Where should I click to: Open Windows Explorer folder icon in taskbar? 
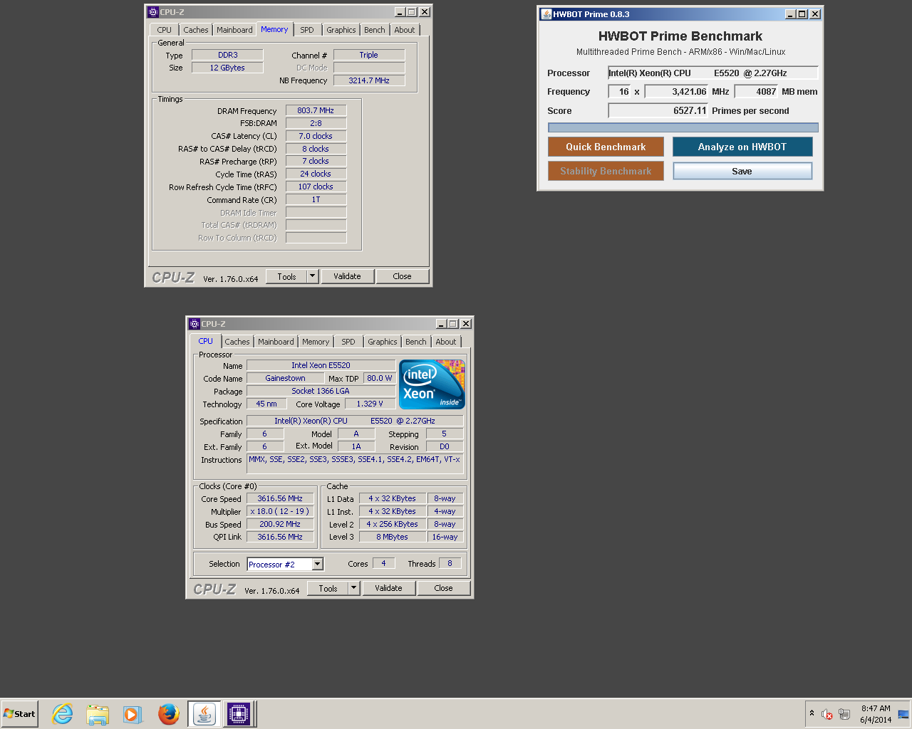click(x=98, y=714)
